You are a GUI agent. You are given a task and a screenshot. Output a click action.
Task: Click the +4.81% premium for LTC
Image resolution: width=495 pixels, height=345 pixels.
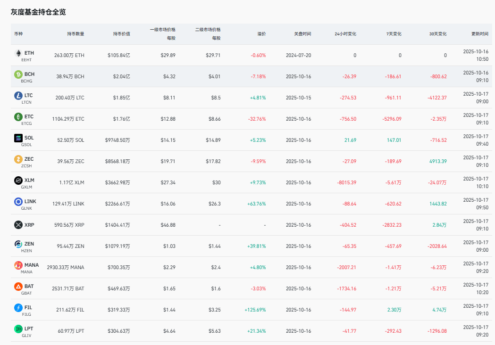[258, 98]
